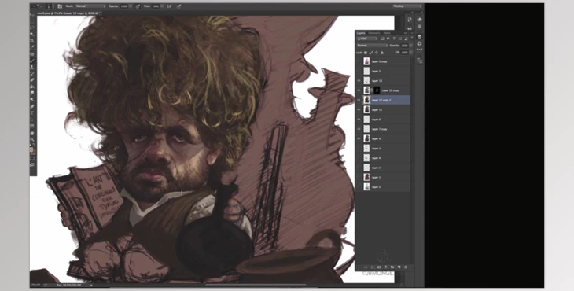The height and width of the screenshot is (291, 574).
Task: Select the Rectangle shape tool
Action: [x=32, y=127]
